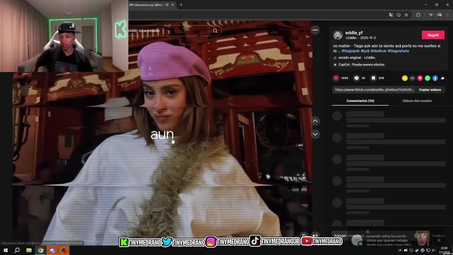The height and width of the screenshot is (255, 453).
Task: Open the Steam icon in system tray
Action: pos(417,250)
